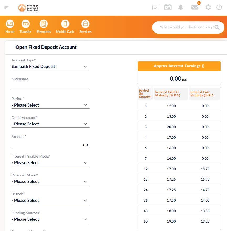Click the 14.75 monthly rate for 24 months
Screen dimensions: 227x231
click(205, 190)
